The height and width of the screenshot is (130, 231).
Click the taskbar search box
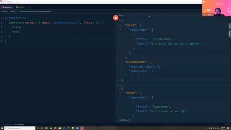click(20, 128)
